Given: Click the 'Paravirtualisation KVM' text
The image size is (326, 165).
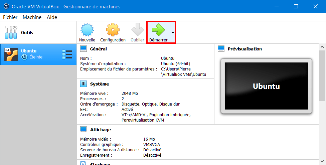Looking at the screenshot, I should click(x=143, y=120).
